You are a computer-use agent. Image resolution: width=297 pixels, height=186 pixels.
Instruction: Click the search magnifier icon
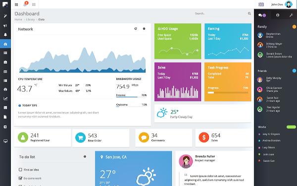(249, 13)
